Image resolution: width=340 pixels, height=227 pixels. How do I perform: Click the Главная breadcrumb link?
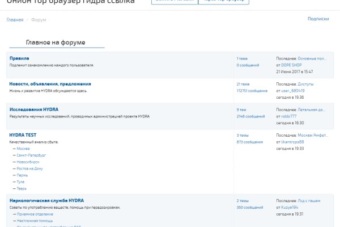pyautogui.click(x=15, y=19)
